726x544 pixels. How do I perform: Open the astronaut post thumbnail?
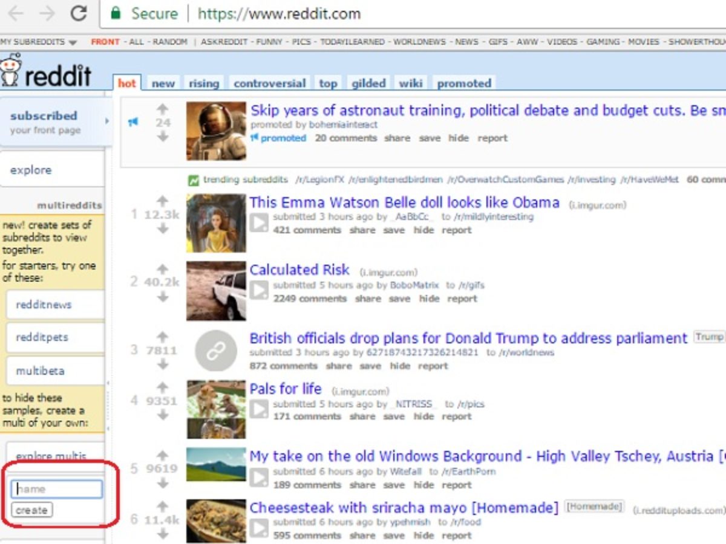click(x=216, y=131)
